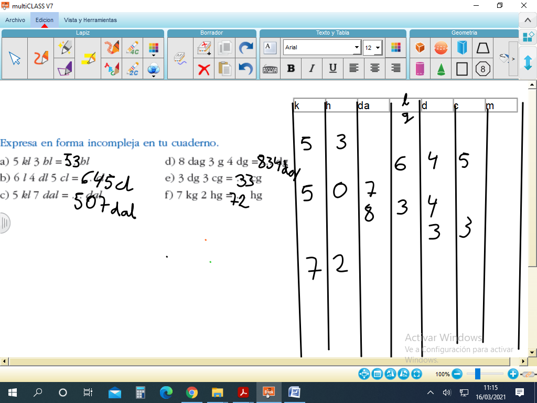Open the font size 12 dropdown

(378, 48)
